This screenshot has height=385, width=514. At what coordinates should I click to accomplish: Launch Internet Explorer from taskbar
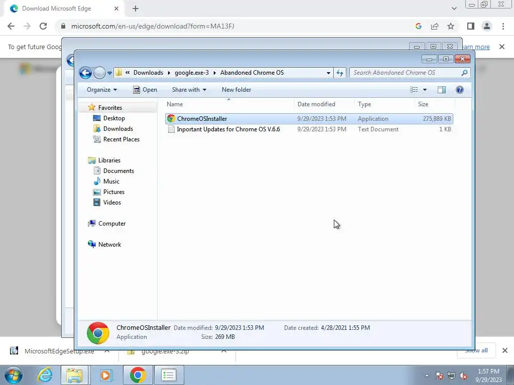click(45, 375)
